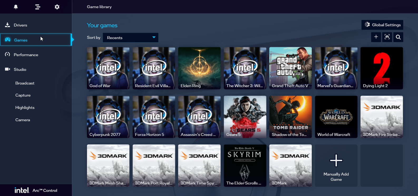Open the Broadcast page
This screenshot has width=418, height=196.
point(25,83)
